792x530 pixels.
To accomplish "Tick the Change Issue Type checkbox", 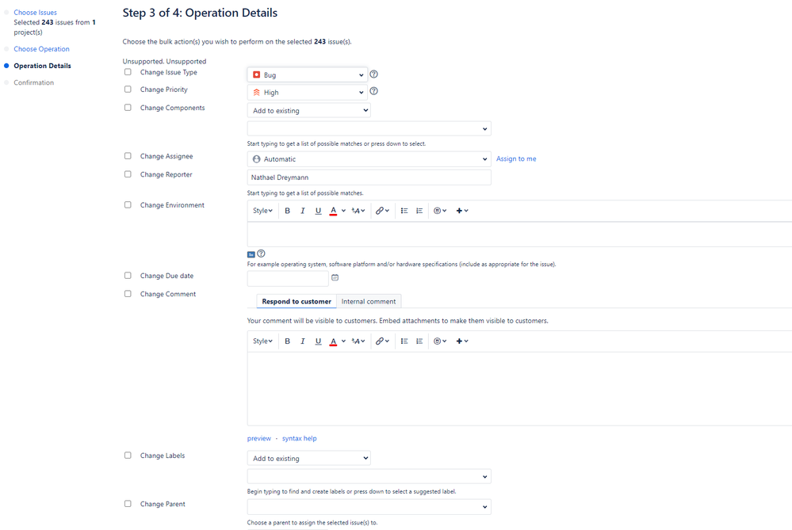I will click(128, 72).
